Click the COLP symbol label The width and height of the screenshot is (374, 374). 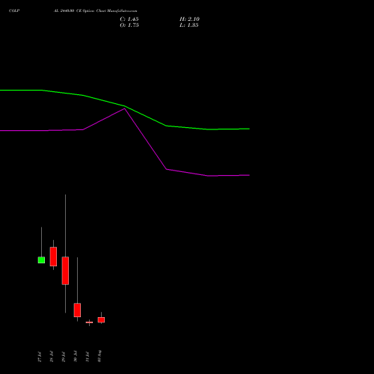pos(14,10)
